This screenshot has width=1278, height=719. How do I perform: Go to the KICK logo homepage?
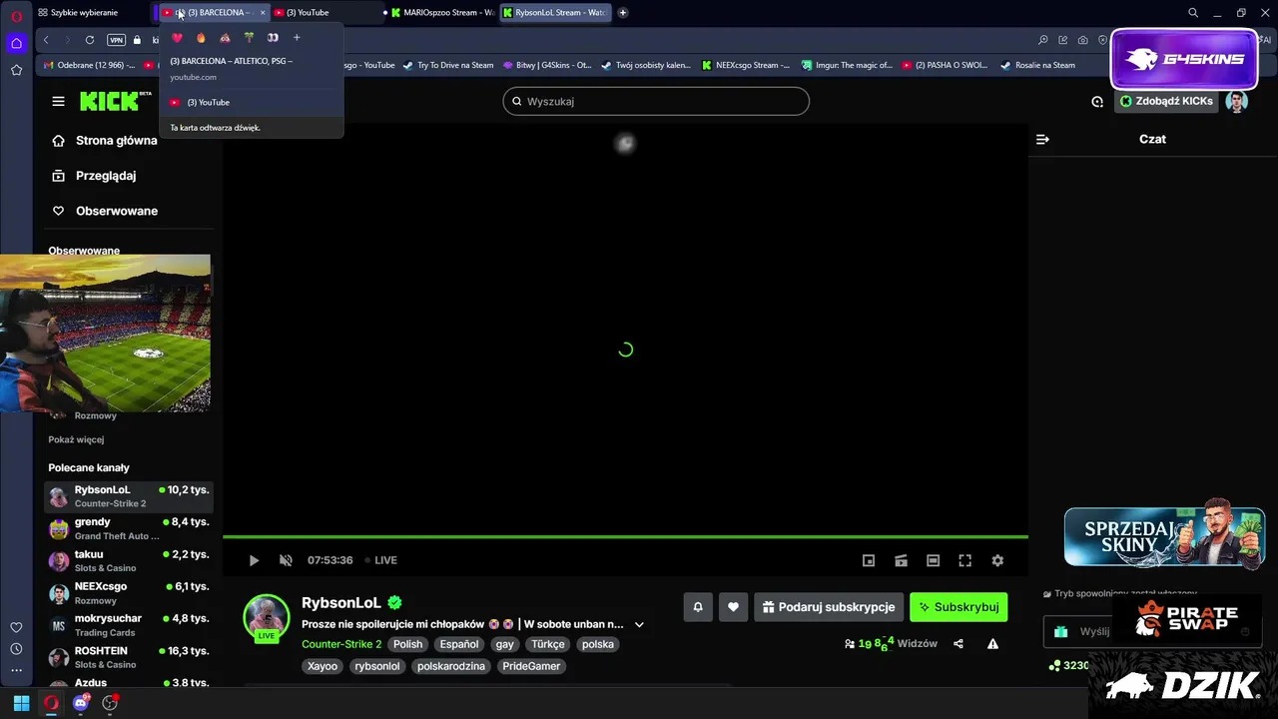(x=111, y=101)
